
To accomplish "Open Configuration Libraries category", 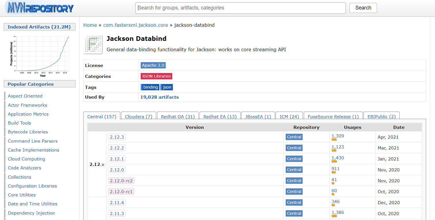I will click(x=32, y=186).
